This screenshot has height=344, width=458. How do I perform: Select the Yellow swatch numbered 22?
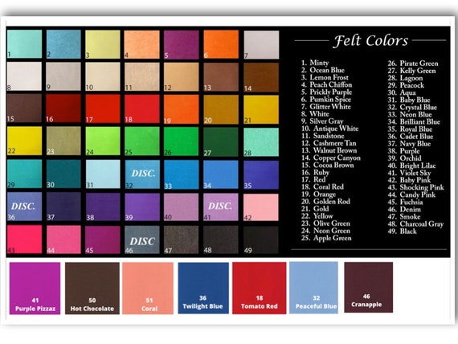point(25,141)
